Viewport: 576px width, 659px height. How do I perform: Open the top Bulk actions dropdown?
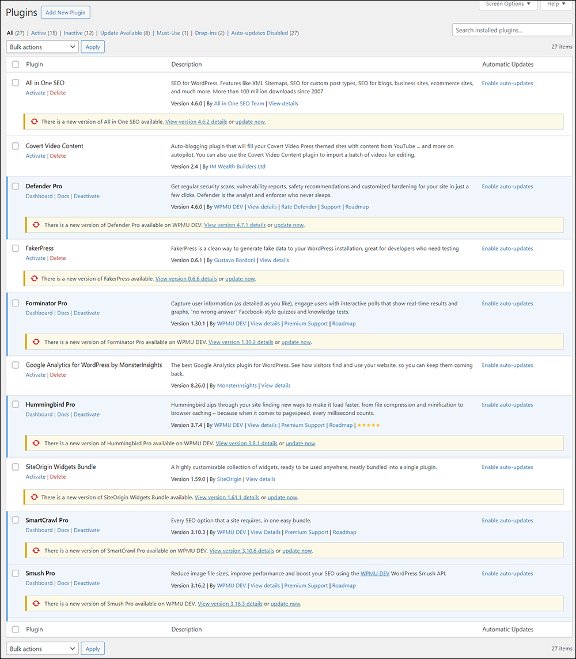coord(43,47)
